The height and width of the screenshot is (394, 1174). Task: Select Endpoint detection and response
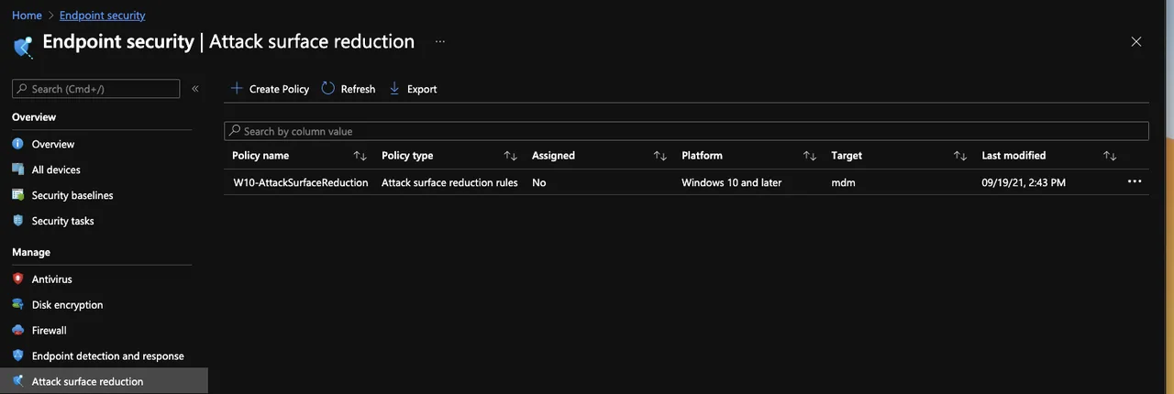(107, 356)
